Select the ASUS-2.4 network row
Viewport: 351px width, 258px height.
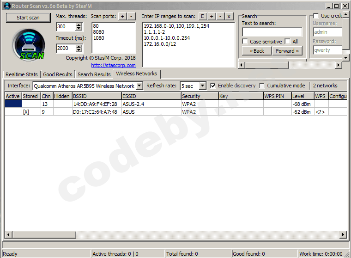point(175,104)
